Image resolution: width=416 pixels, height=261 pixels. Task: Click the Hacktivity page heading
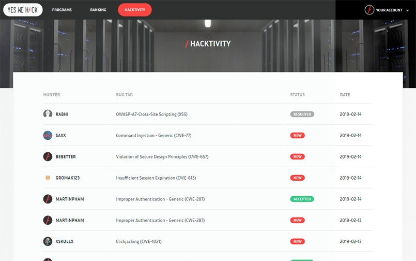pyautogui.click(x=208, y=44)
